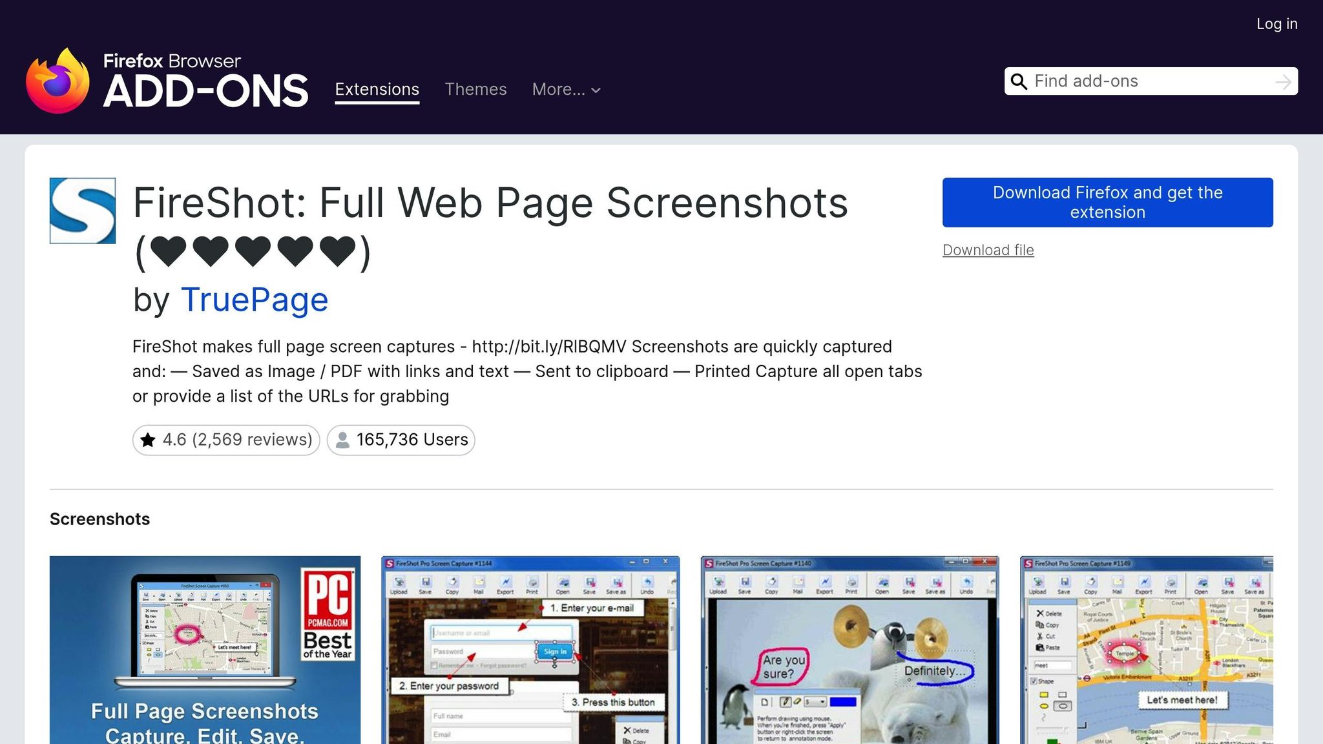Click the Download file link
The height and width of the screenshot is (744, 1323).
[x=988, y=250]
